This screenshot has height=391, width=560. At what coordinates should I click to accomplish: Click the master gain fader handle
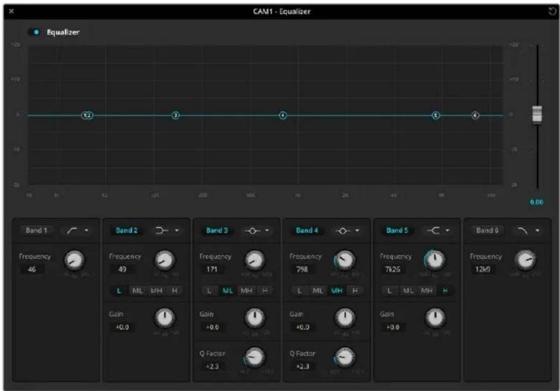click(537, 115)
